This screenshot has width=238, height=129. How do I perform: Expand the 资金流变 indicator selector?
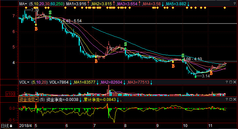click(x=28, y=100)
